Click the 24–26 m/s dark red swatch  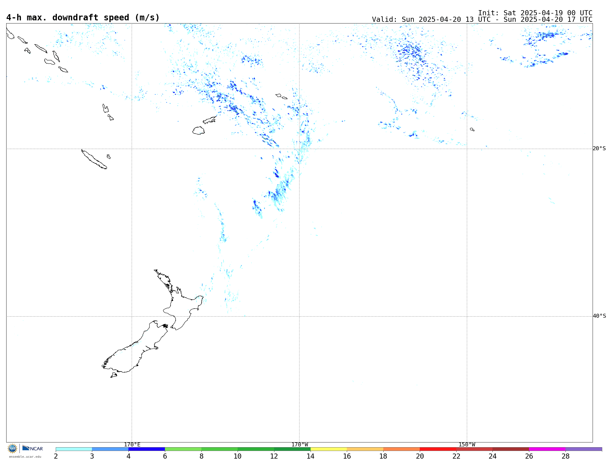click(x=511, y=449)
